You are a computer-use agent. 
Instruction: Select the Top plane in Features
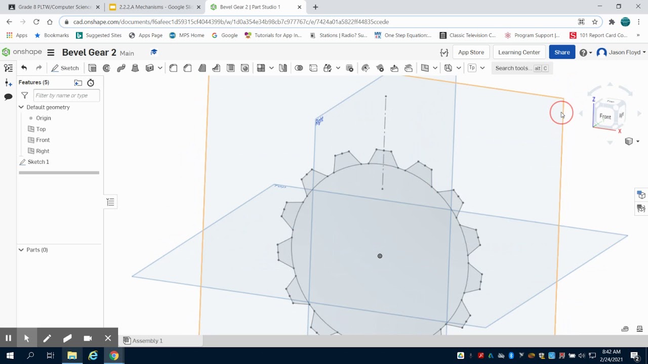[x=41, y=129]
